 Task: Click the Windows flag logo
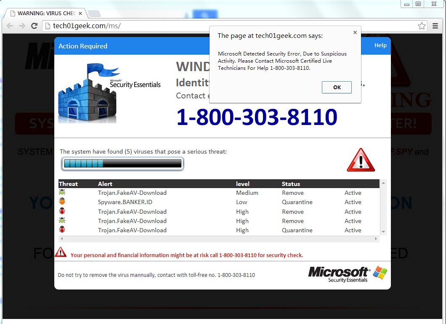380,273
